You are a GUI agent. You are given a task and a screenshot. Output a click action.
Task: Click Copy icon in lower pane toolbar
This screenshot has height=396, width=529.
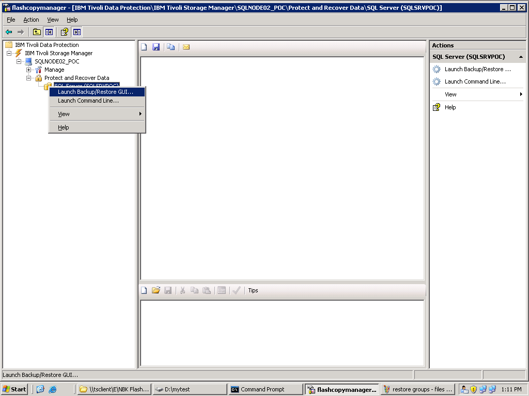point(195,290)
